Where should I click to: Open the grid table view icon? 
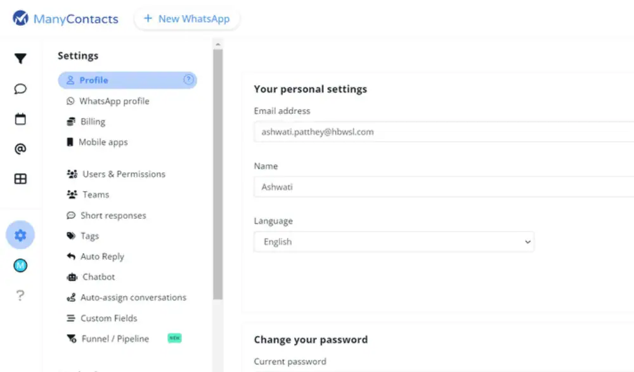[20, 179]
